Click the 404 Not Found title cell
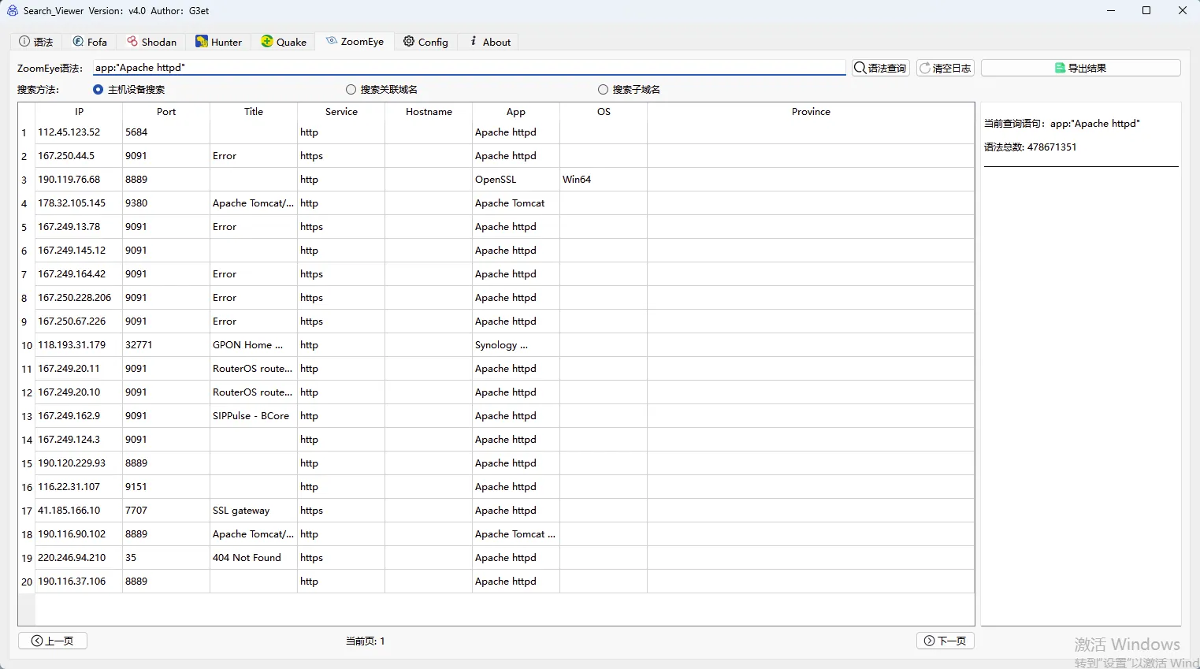 coord(254,558)
